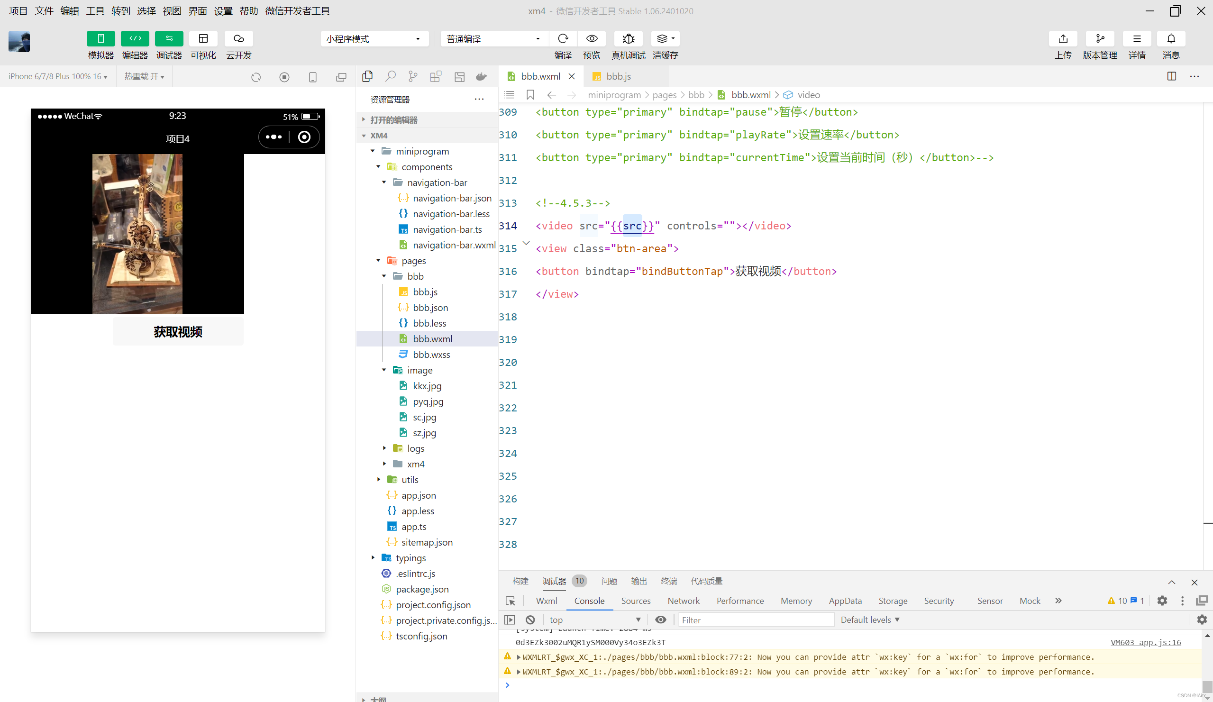Toggle the simulator panel button

pyautogui.click(x=100, y=38)
